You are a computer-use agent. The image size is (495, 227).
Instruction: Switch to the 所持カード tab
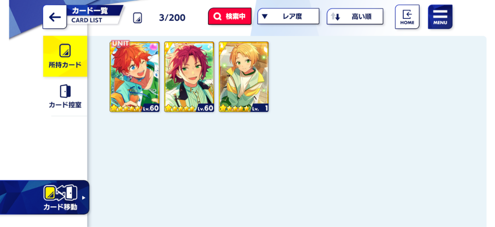click(x=65, y=56)
